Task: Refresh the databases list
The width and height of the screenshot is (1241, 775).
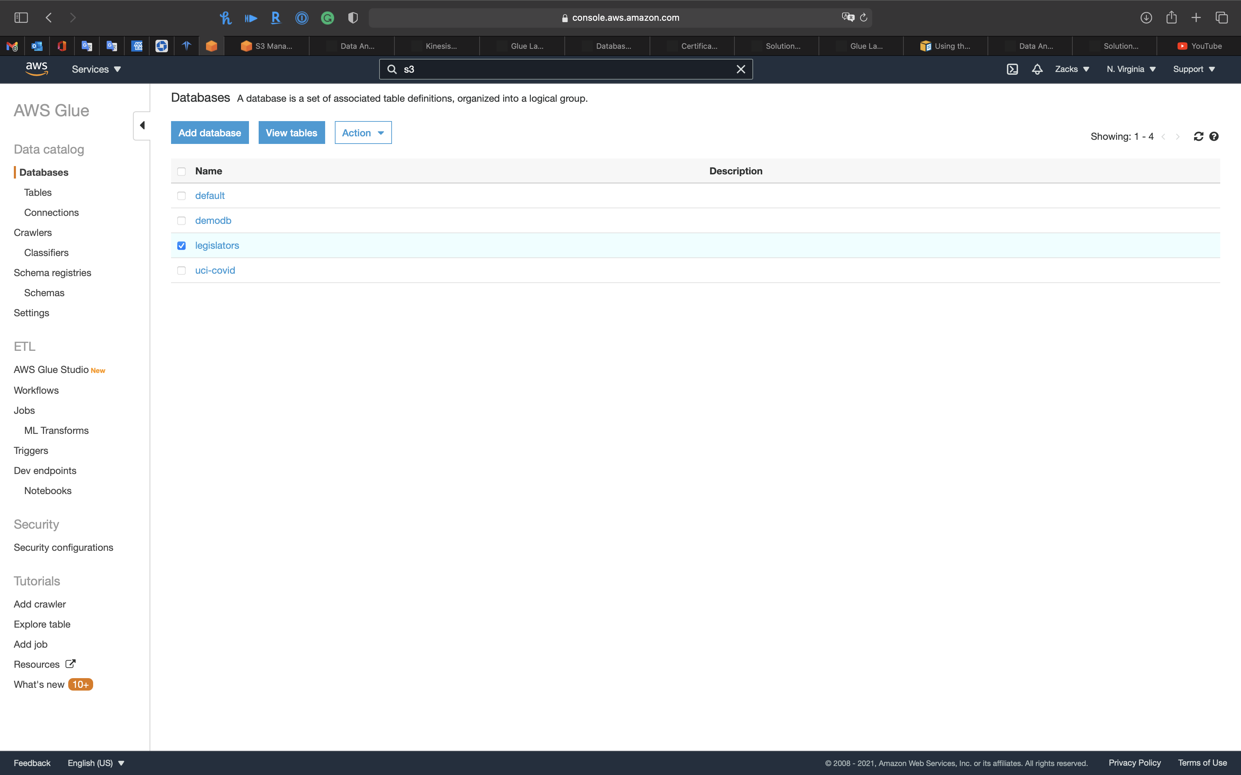Action: pyautogui.click(x=1198, y=136)
